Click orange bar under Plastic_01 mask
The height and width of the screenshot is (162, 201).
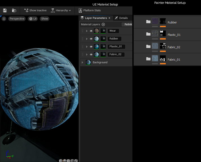pos(163,39)
